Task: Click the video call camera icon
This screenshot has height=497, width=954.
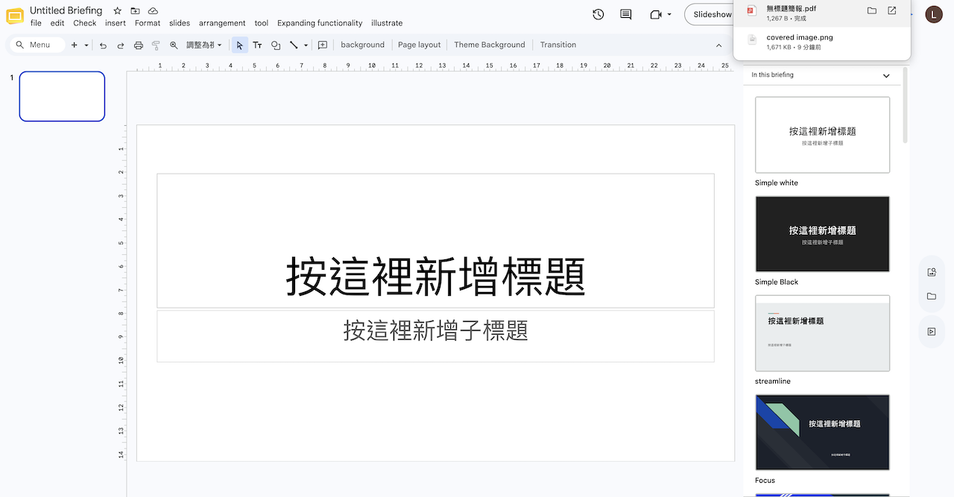Action: pyautogui.click(x=656, y=14)
